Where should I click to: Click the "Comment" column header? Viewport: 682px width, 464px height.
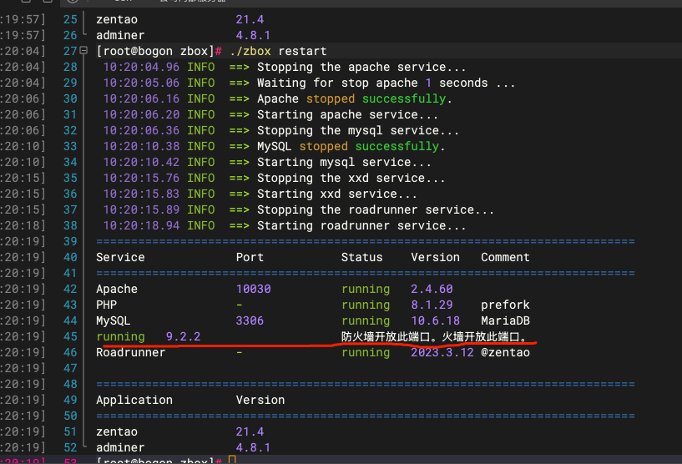point(505,257)
